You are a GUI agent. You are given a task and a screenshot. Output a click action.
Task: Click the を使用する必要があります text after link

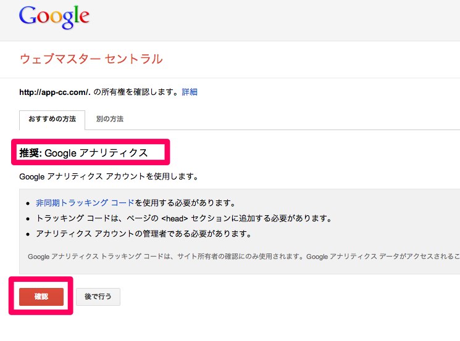click(185, 203)
